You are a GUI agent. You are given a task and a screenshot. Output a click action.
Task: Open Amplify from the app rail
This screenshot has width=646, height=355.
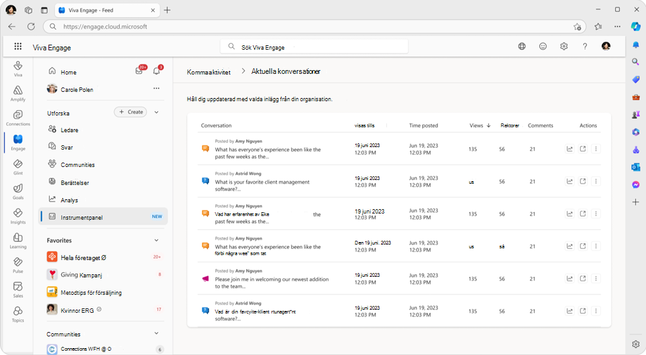[x=18, y=94]
